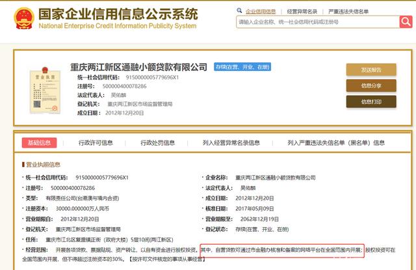The image size is (416, 270).
Task: Open the 行政许可信息 tab
Action: coord(96,143)
